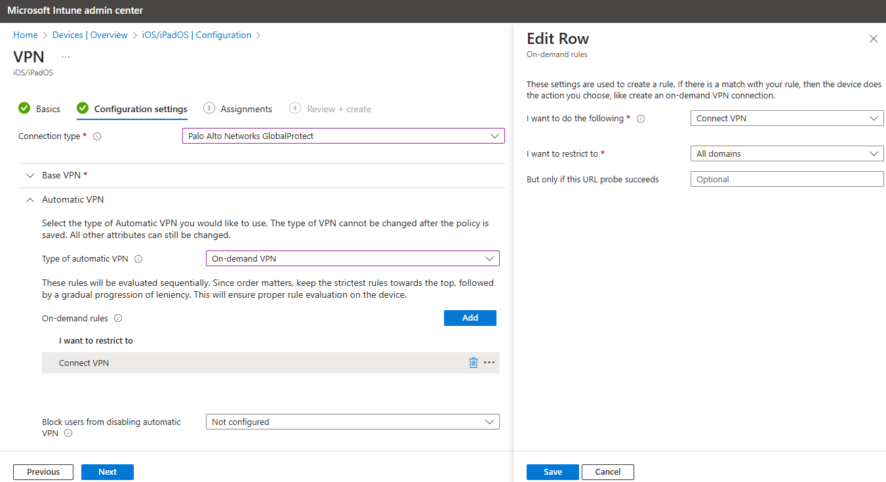Open the ellipsis menu on Connect VPN row
Screen dimensions: 886x482
pos(489,362)
